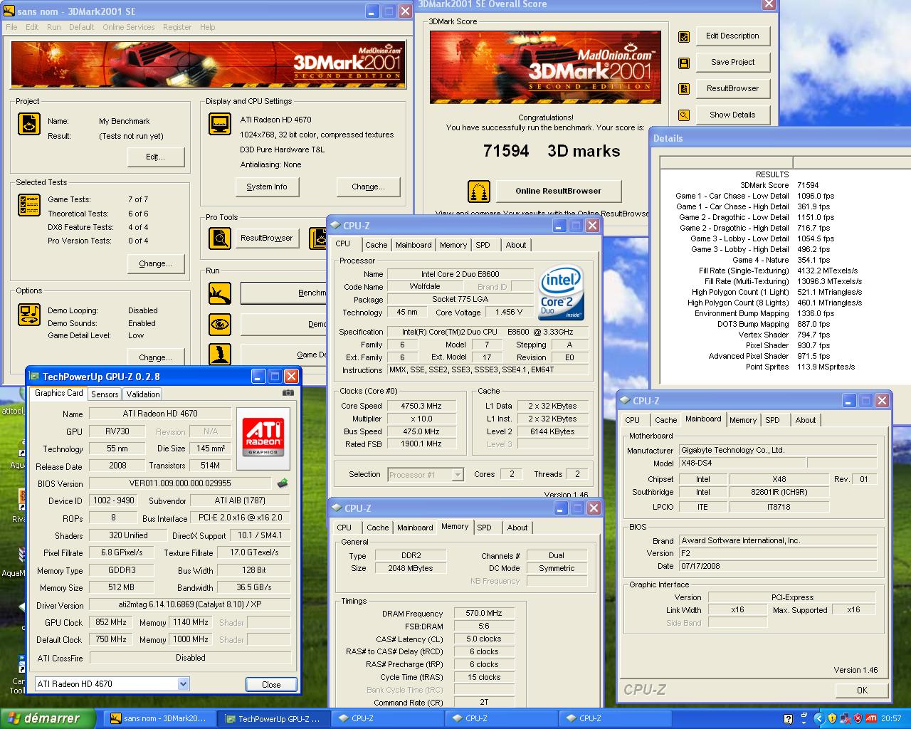Viewport: 911px width, 729px height.
Task: Click the Options section icon in 3DMark
Action: (x=29, y=314)
